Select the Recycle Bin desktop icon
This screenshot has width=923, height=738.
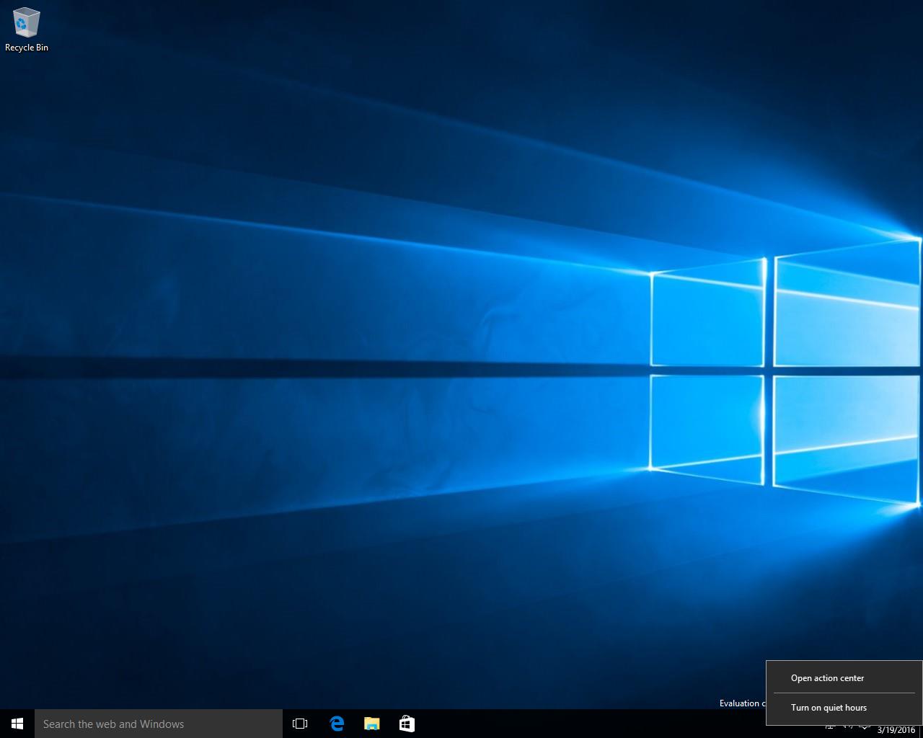coord(27,30)
